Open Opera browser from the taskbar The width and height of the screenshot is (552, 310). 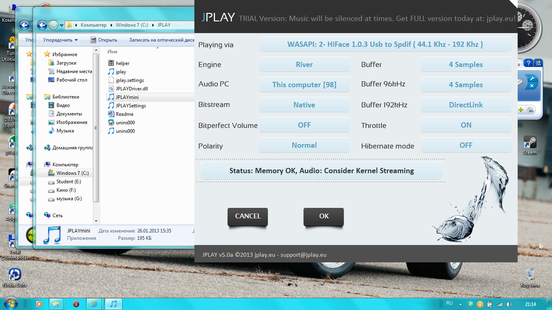pos(76,304)
